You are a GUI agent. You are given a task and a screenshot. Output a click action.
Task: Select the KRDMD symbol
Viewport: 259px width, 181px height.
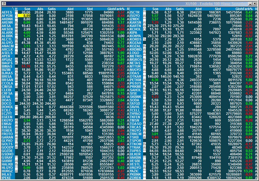(x=136, y=50)
